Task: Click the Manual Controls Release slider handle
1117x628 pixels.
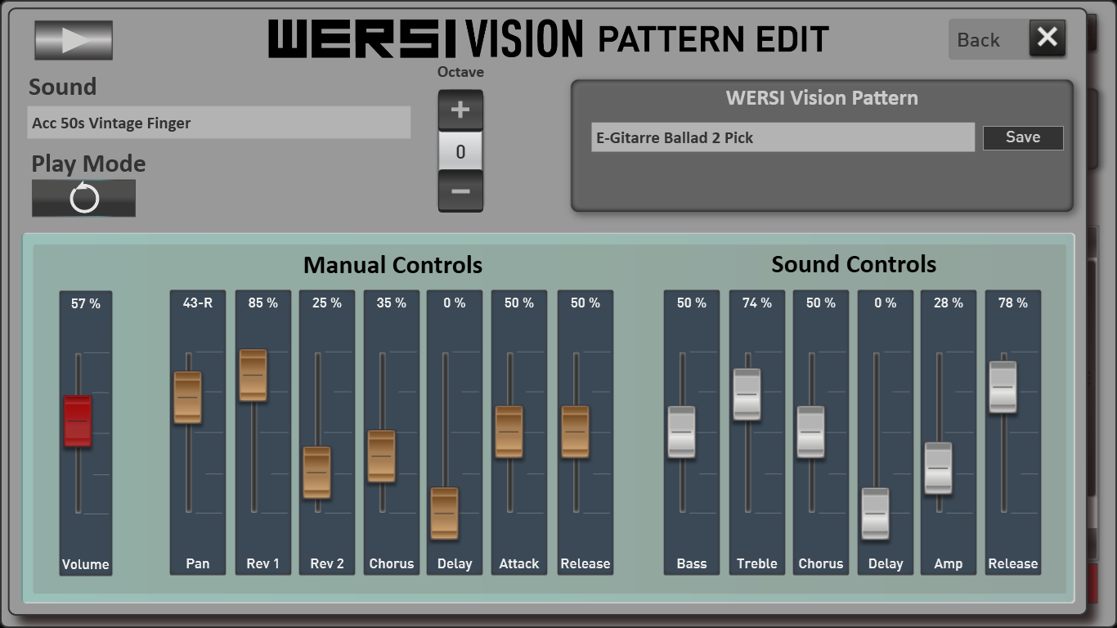Action: click(x=576, y=432)
